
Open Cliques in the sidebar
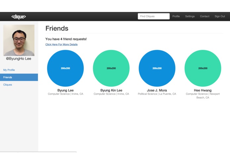(8, 85)
